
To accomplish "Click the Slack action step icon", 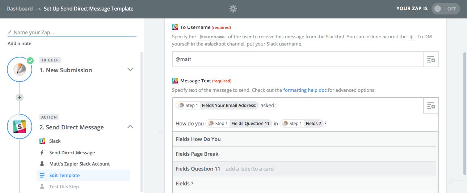I will click(x=20, y=127).
